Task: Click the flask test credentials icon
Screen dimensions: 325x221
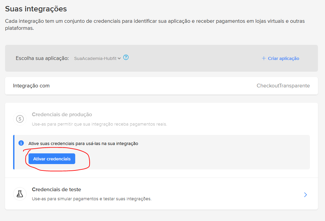Action: [x=20, y=194]
